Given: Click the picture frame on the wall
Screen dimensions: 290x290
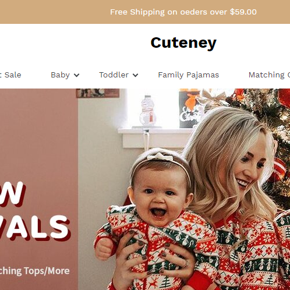Looking at the screenshot, I should 98,93.
